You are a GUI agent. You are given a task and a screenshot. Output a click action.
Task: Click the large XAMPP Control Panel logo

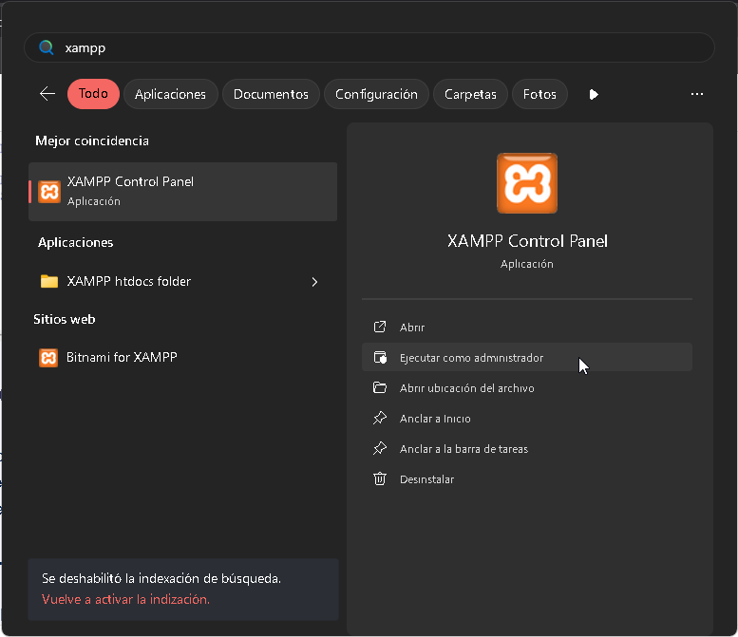527,183
